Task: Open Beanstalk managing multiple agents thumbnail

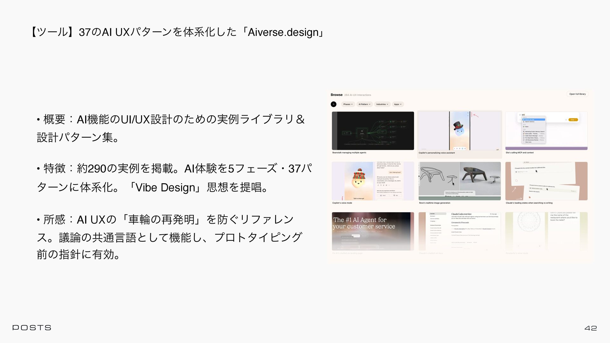Action: (x=373, y=131)
